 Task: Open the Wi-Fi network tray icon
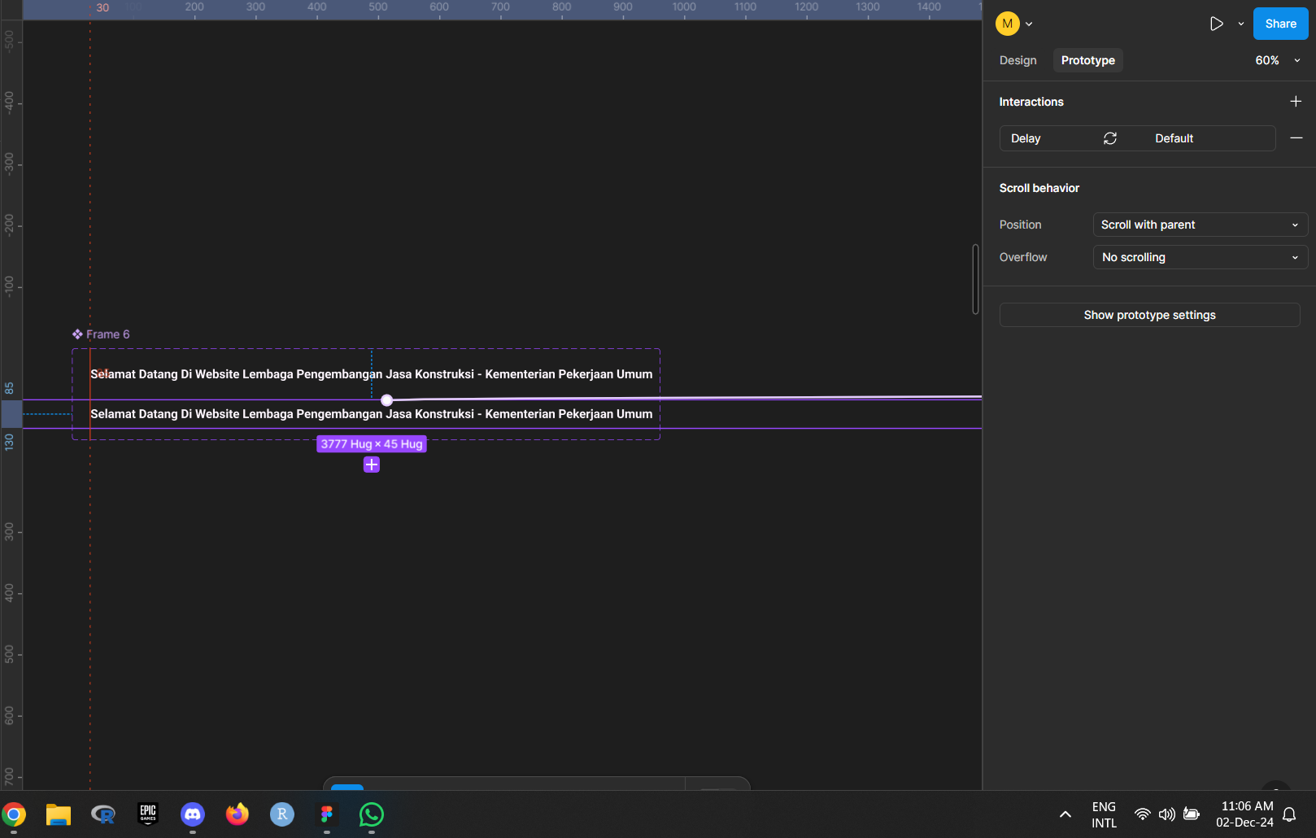coord(1143,814)
